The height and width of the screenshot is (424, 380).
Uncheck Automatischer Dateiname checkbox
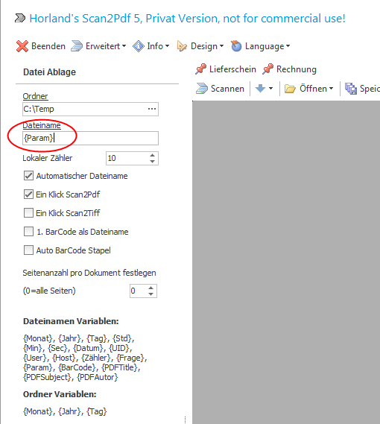[x=28, y=176]
